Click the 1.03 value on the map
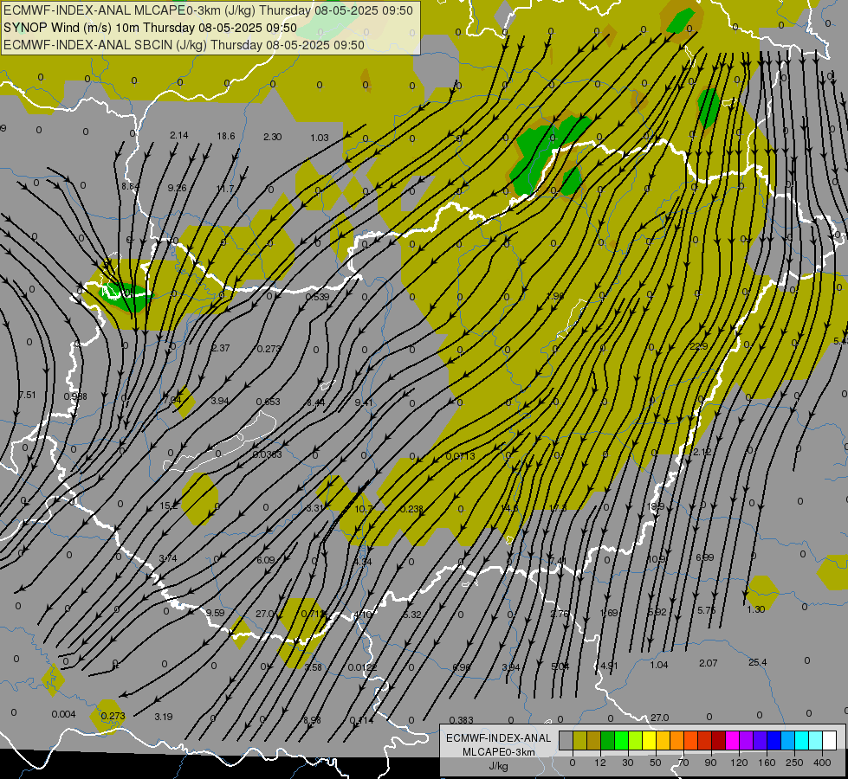The height and width of the screenshot is (779, 848). (320, 138)
